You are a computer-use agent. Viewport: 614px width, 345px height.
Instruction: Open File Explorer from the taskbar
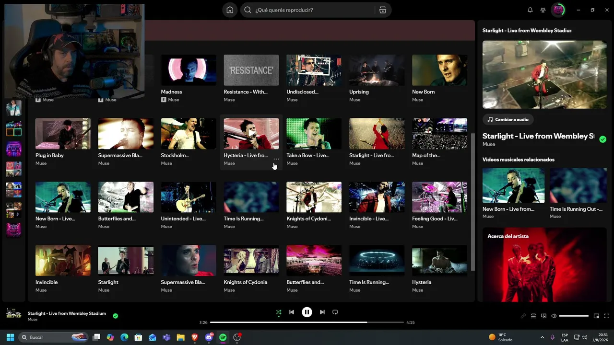point(180,337)
